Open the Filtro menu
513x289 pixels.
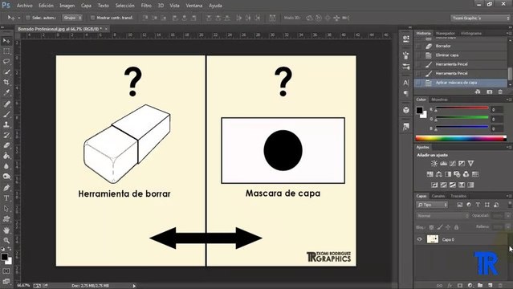click(146, 6)
